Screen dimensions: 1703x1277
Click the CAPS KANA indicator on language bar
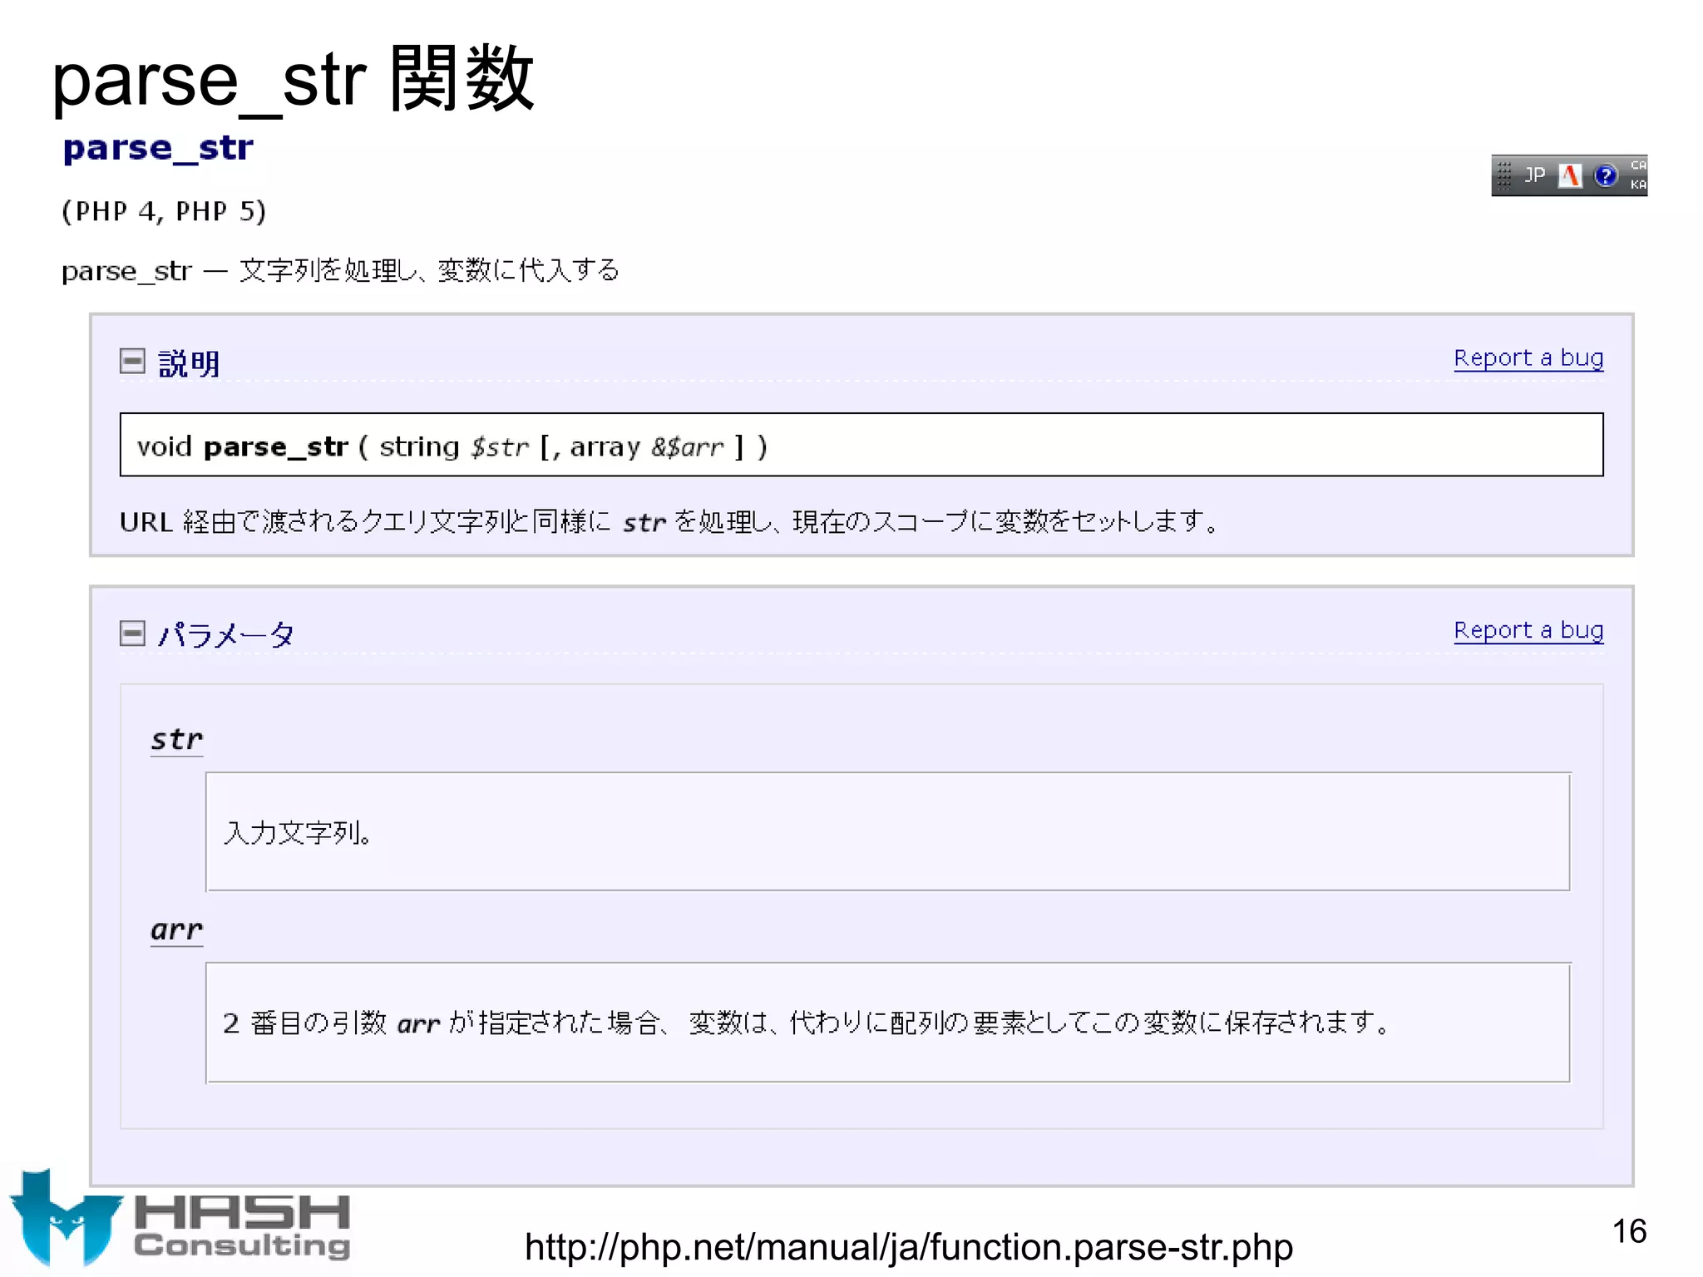(1637, 175)
